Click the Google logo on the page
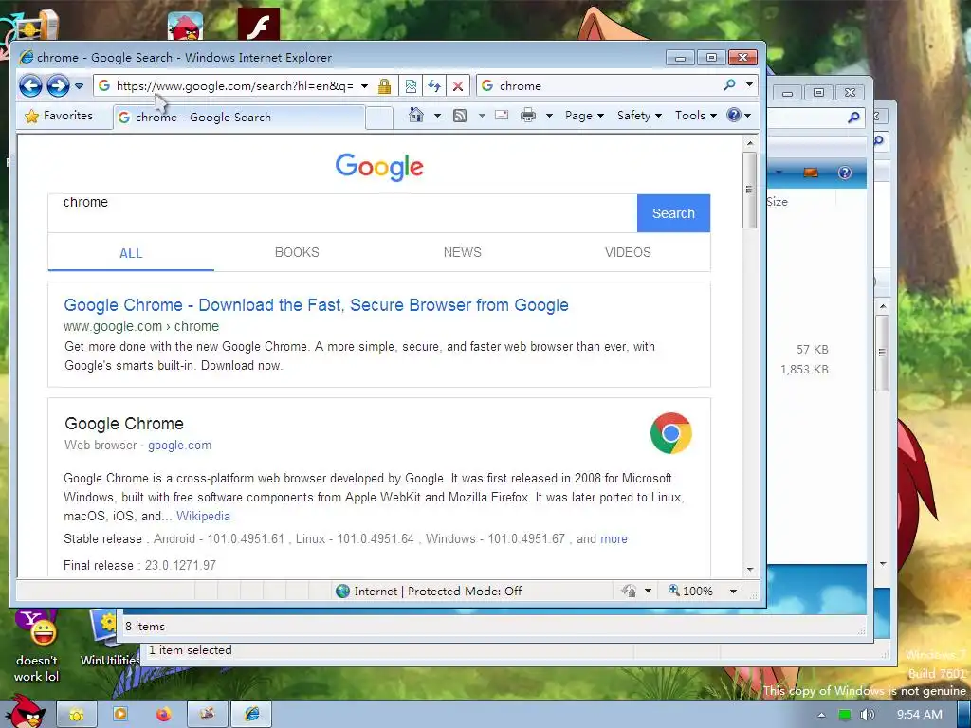 pos(379,167)
